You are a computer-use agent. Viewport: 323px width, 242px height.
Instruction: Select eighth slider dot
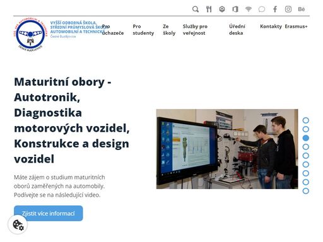[x=306, y=182]
